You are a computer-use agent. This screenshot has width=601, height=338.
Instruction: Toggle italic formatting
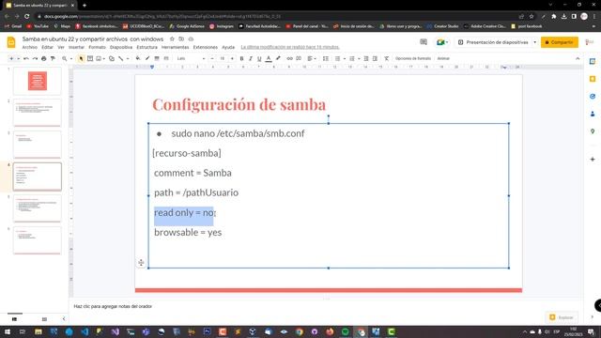251,58
